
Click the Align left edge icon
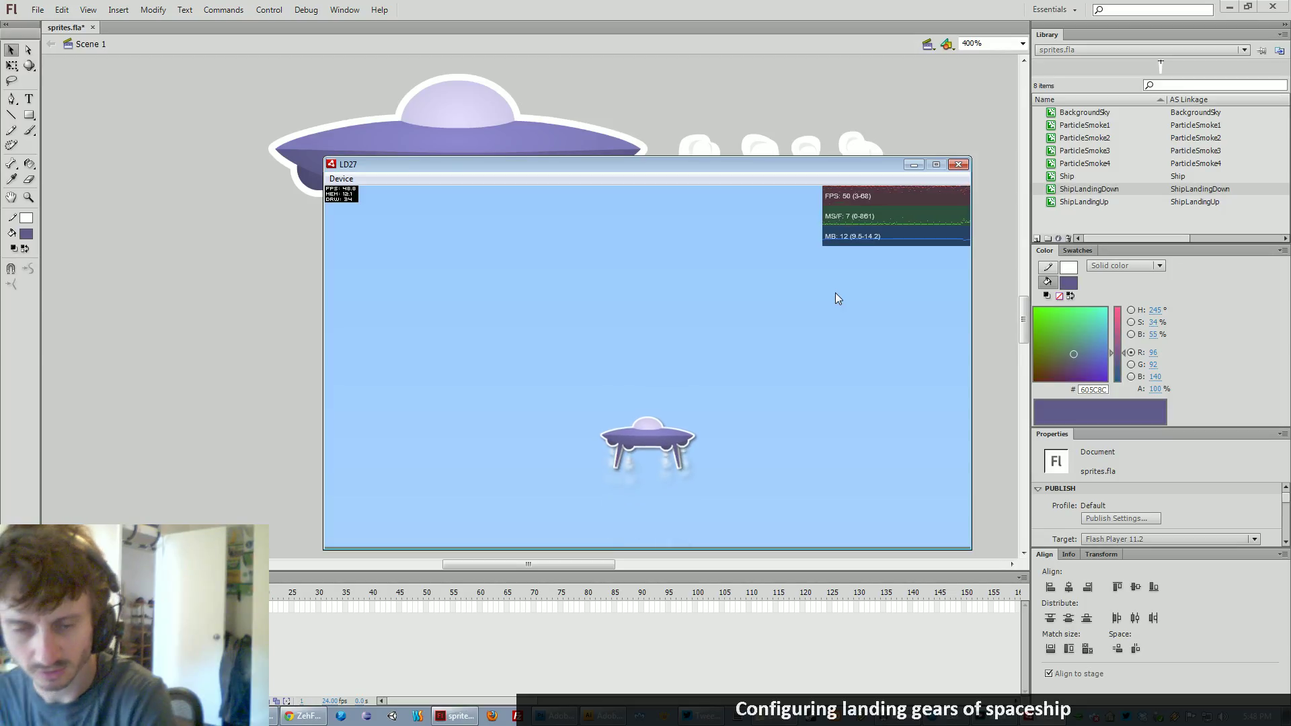click(x=1050, y=587)
